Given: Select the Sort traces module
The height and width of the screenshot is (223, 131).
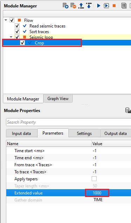Looking at the screenshot, I should (39, 32).
